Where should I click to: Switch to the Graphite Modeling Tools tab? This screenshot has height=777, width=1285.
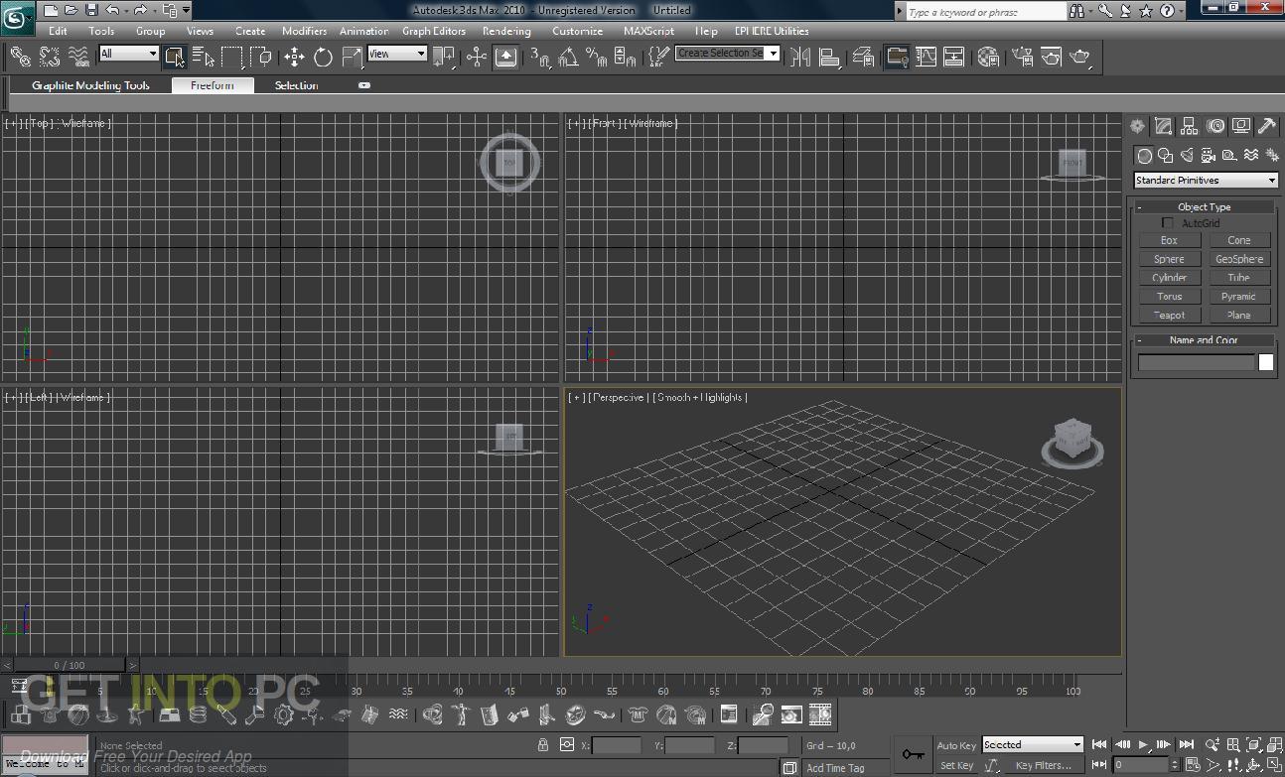[90, 85]
